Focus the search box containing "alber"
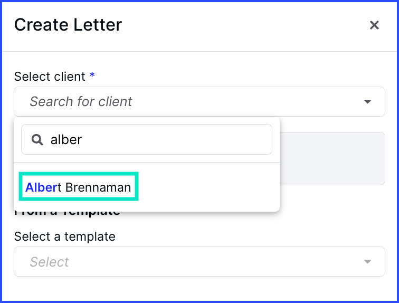The height and width of the screenshot is (303, 399). pos(158,139)
